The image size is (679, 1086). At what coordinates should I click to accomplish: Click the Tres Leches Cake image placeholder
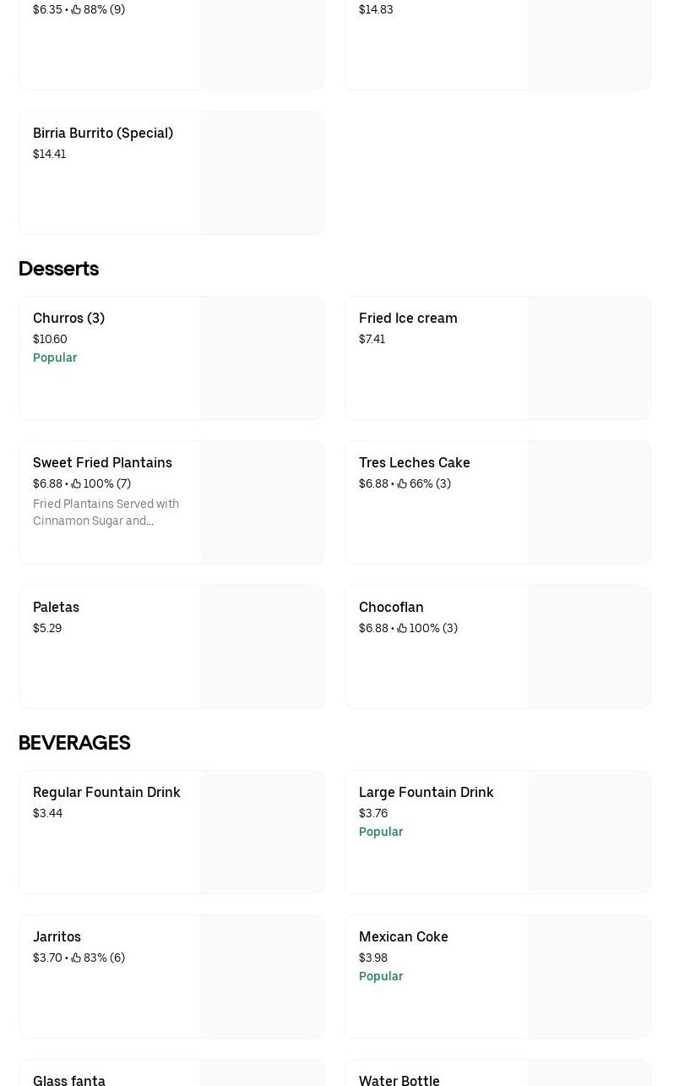589,502
